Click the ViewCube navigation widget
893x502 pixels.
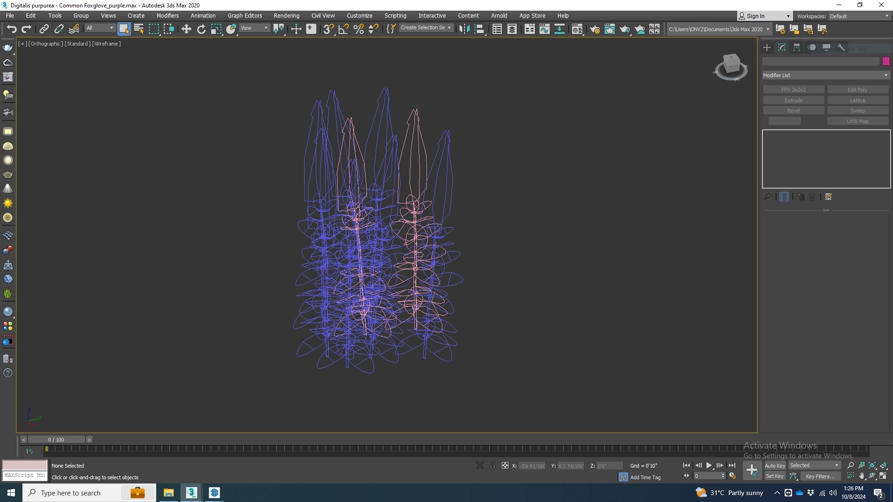tap(731, 67)
